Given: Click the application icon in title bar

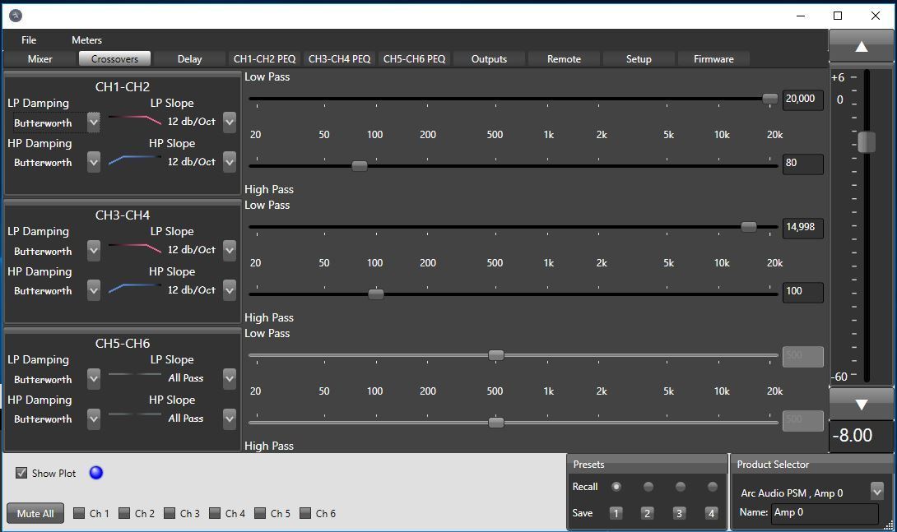Looking at the screenshot, I should pos(15,16).
